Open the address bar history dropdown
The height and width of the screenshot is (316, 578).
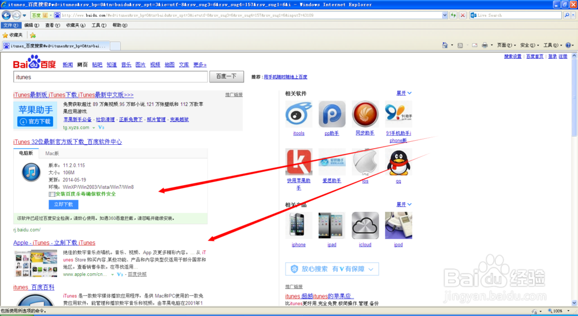(x=444, y=15)
